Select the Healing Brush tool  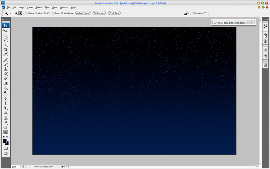point(5,60)
